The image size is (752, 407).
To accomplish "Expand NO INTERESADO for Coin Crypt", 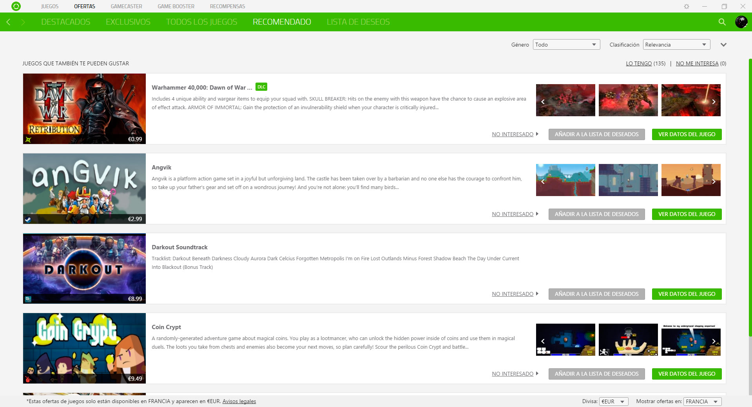I will click(x=515, y=374).
